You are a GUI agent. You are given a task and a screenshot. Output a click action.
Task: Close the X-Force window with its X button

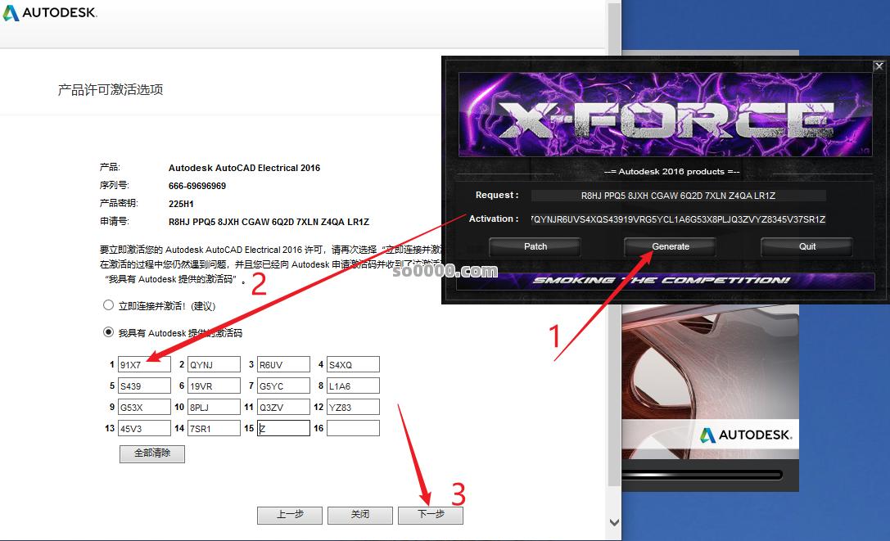pyautogui.click(x=879, y=65)
